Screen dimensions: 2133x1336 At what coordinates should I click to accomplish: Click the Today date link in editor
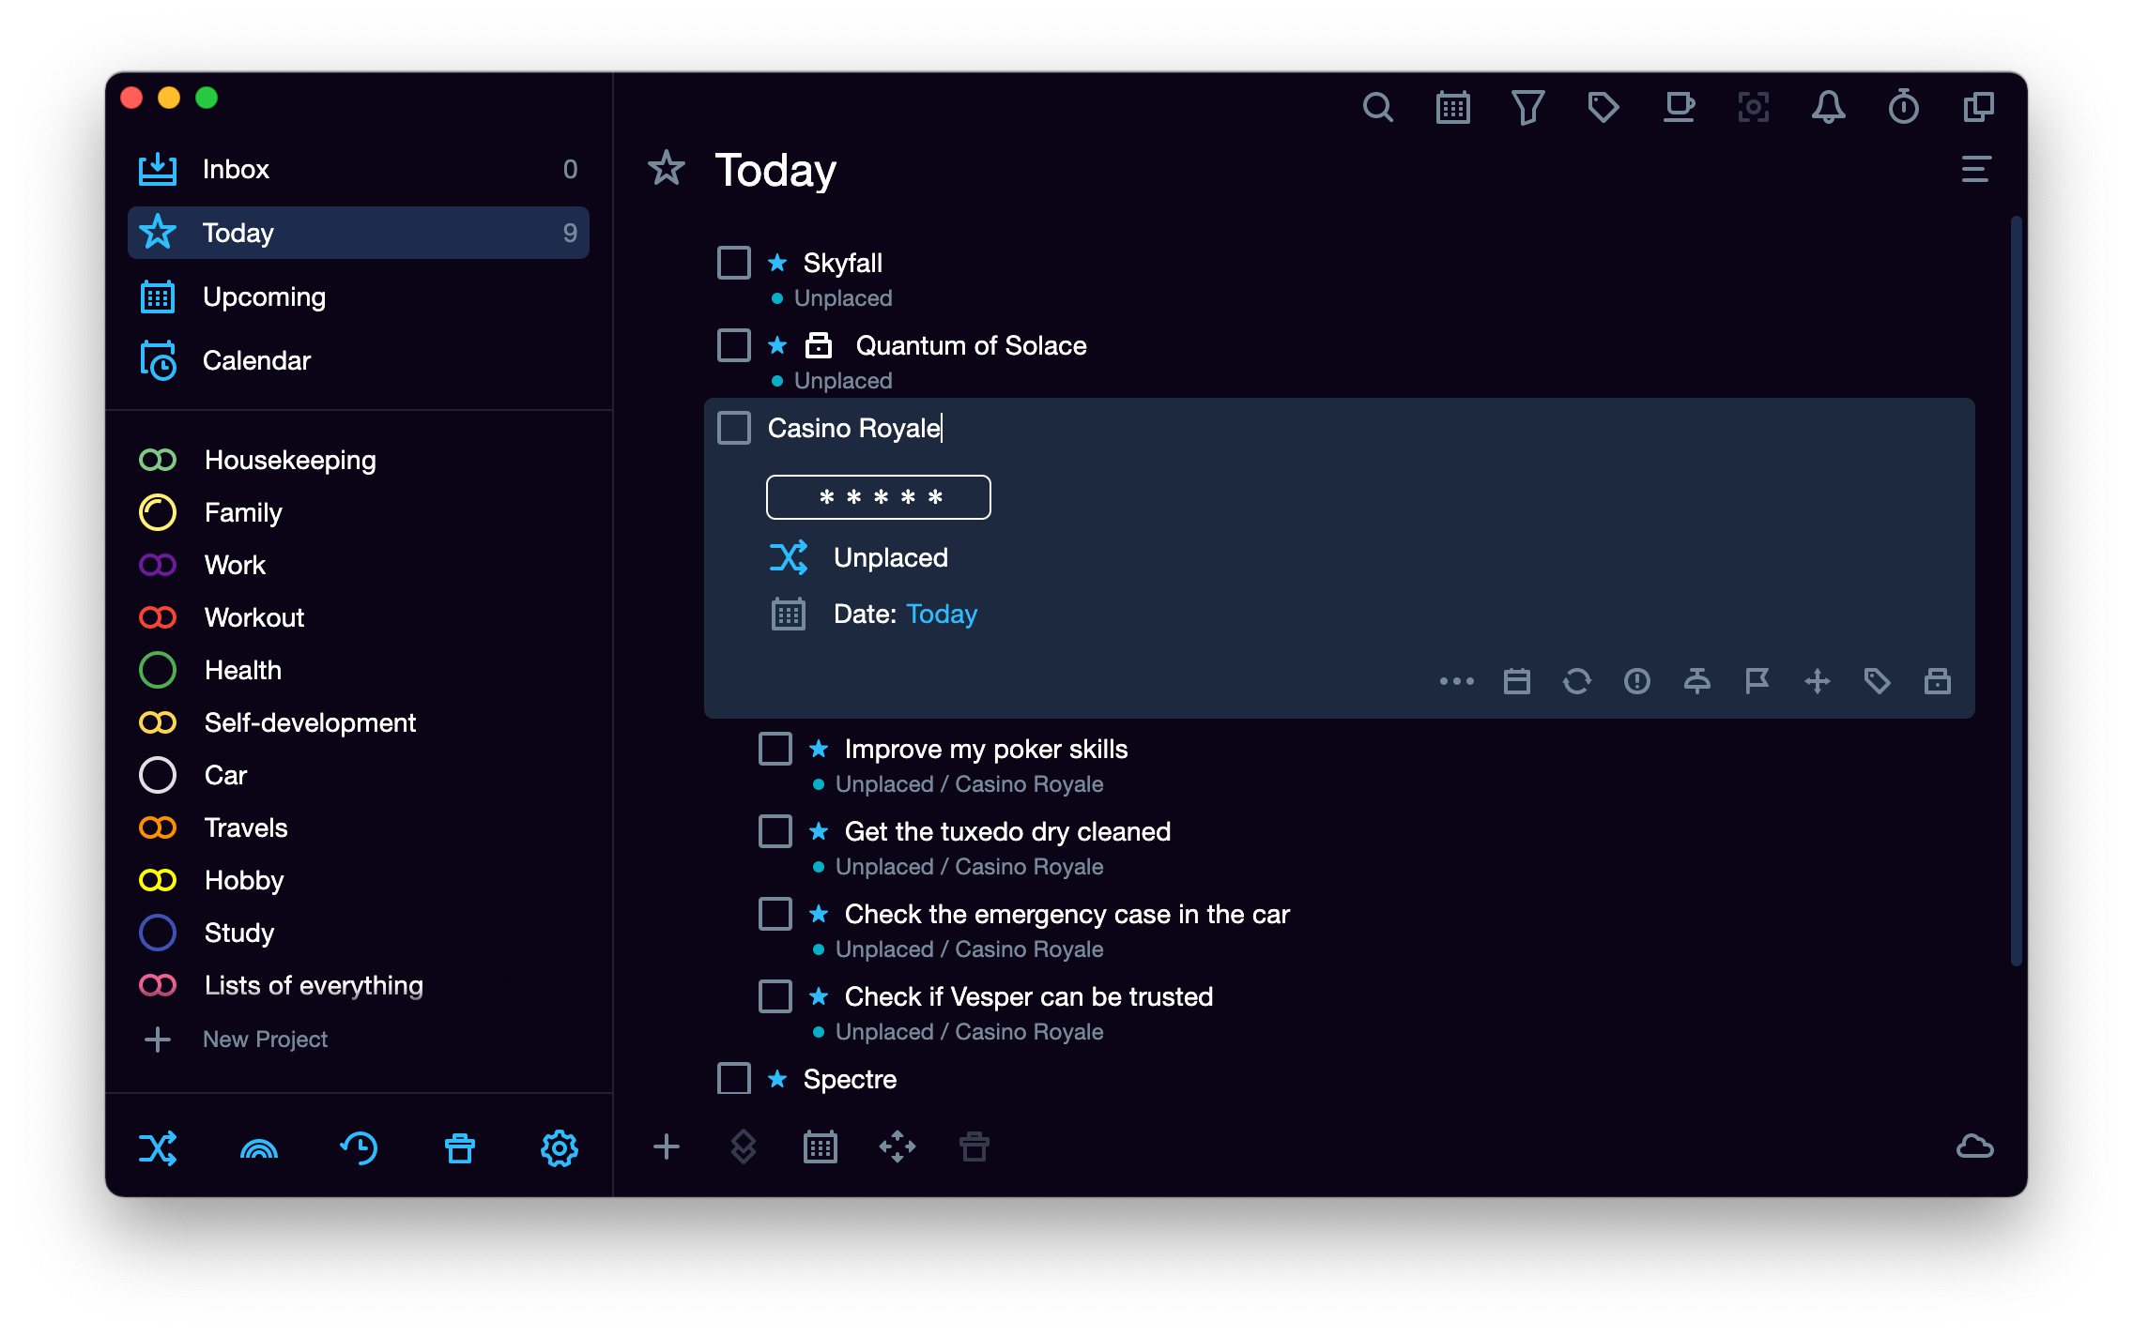pyautogui.click(x=942, y=614)
